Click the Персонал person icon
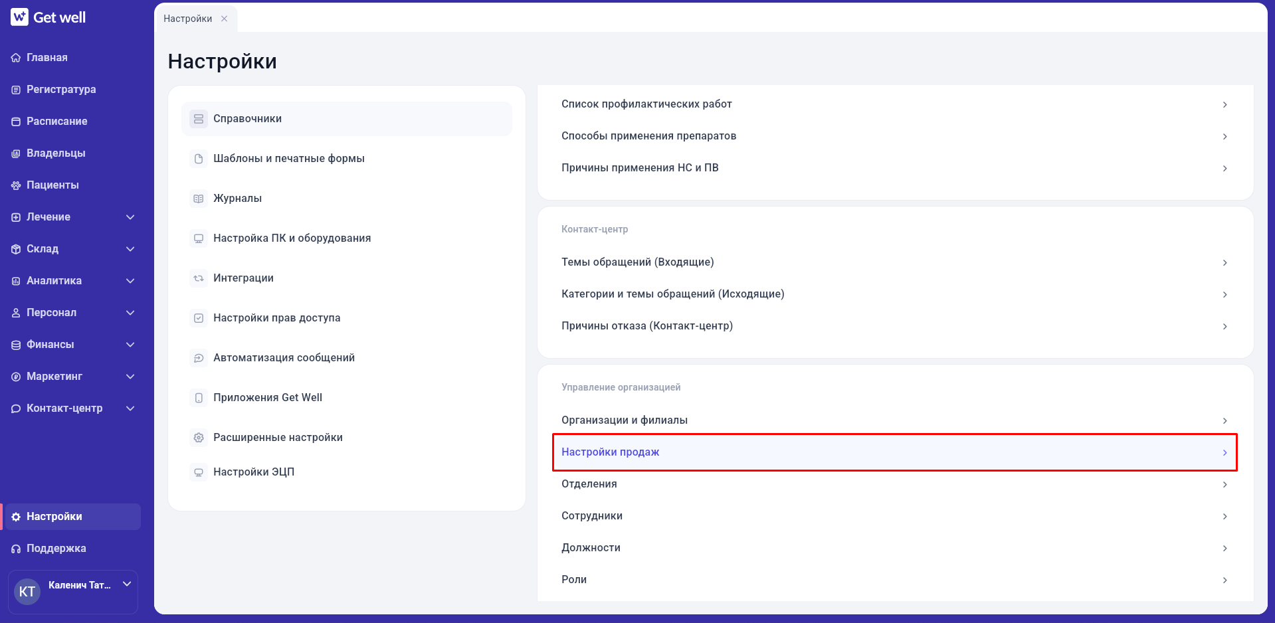The height and width of the screenshot is (623, 1275). click(16, 313)
